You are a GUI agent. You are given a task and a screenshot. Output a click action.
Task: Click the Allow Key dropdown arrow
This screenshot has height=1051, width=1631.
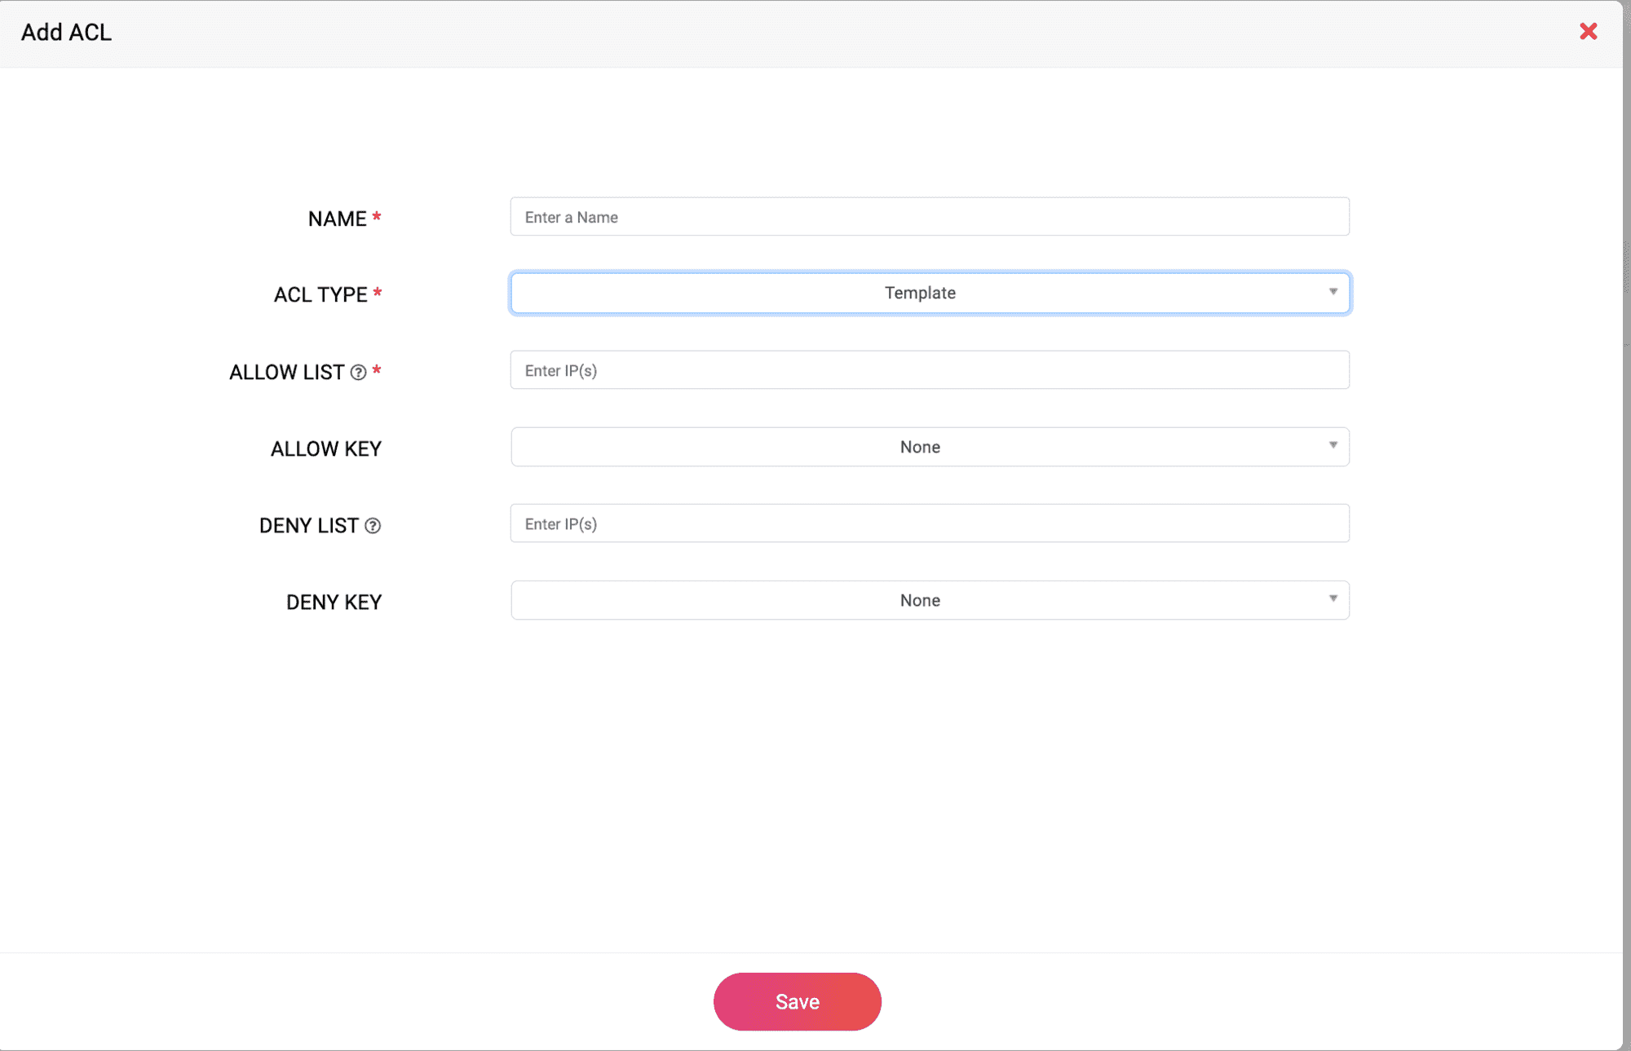[1333, 446]
